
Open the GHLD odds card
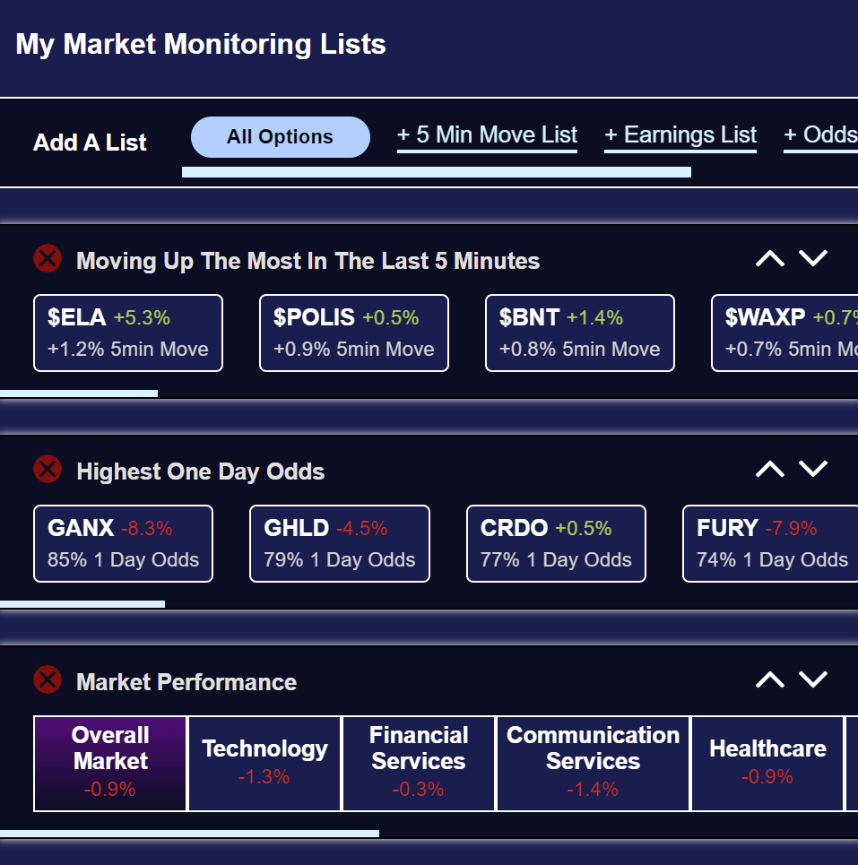tap(339, 544)
